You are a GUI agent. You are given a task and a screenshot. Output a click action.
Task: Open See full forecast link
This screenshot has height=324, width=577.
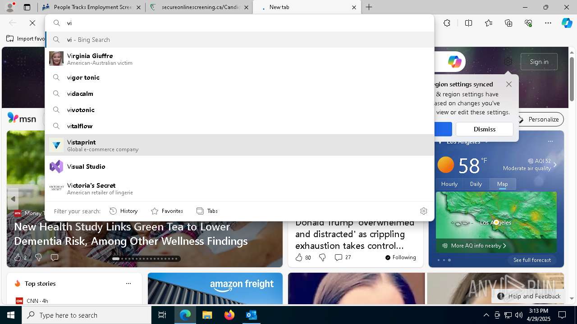pos(532,260)
